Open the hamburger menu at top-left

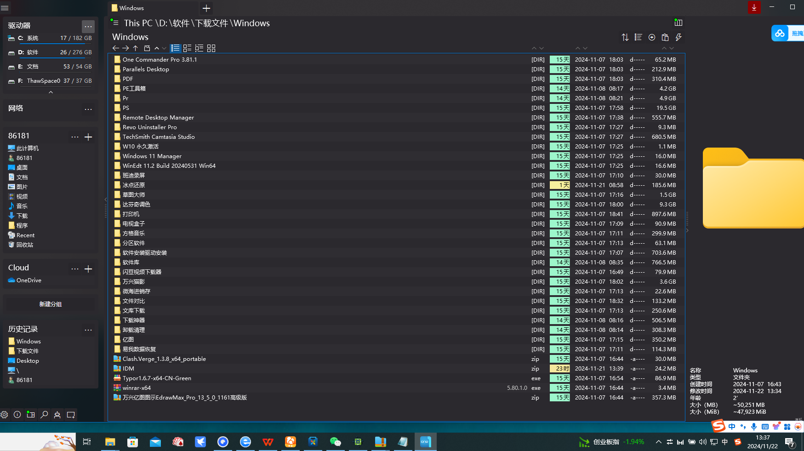click(x=5, y=8)
